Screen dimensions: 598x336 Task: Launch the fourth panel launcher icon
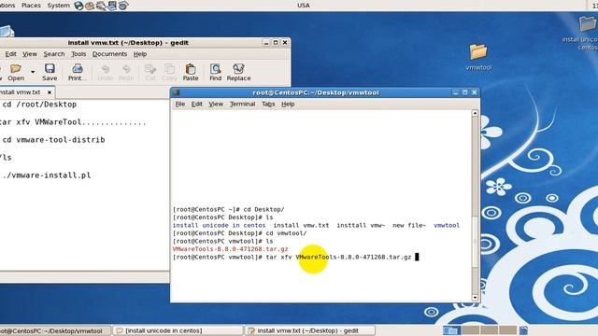(112, 6)
